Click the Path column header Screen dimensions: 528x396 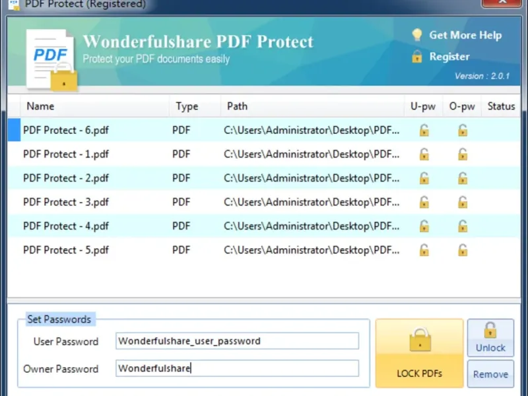click(312, 106)
